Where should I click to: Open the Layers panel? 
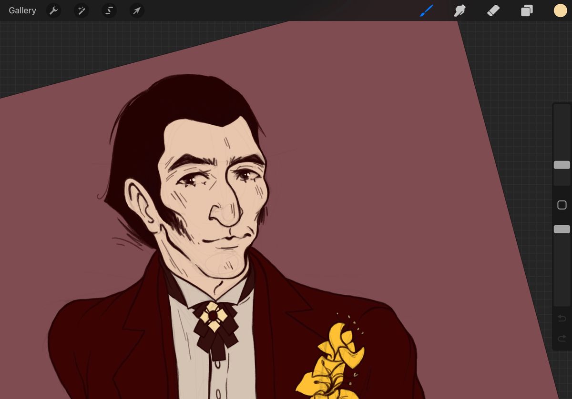coord(527,10)
